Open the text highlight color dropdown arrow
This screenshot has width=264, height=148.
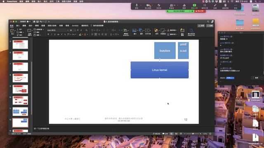click(82, 35)
